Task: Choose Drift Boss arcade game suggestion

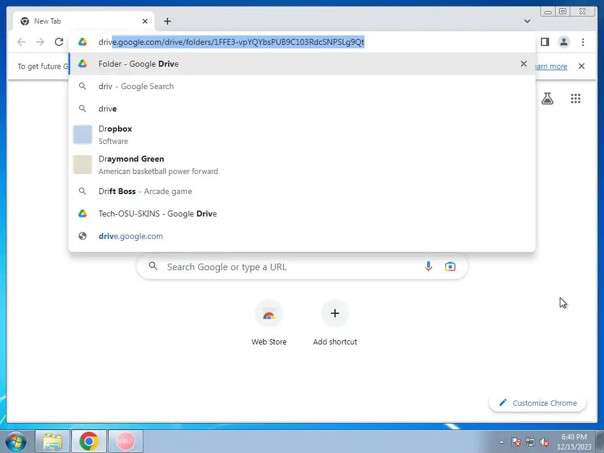Action: (302, 191)
